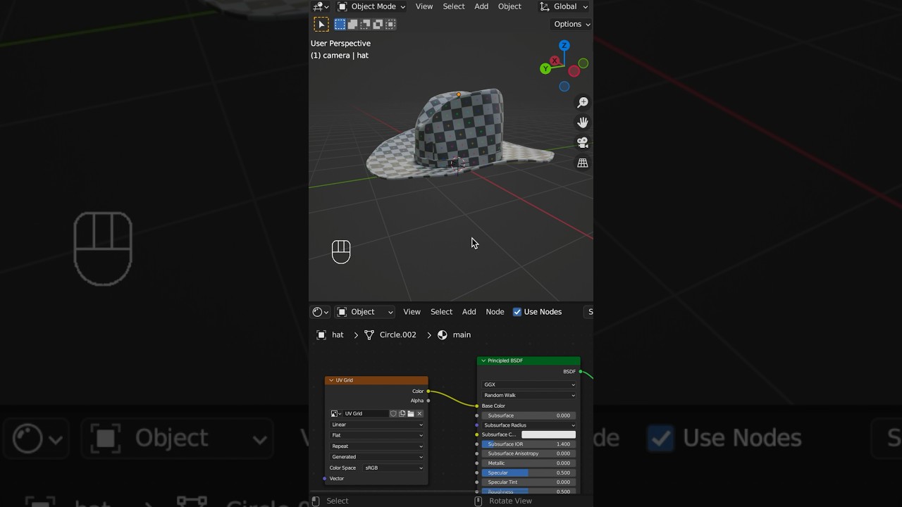Open the Node menu in node editor
The width and height of the screenshot is (902, 507).
point(495,312)
